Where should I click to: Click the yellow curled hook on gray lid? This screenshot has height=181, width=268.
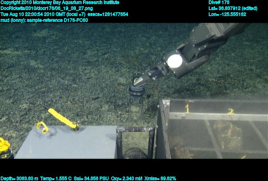(x=42, y=127)
